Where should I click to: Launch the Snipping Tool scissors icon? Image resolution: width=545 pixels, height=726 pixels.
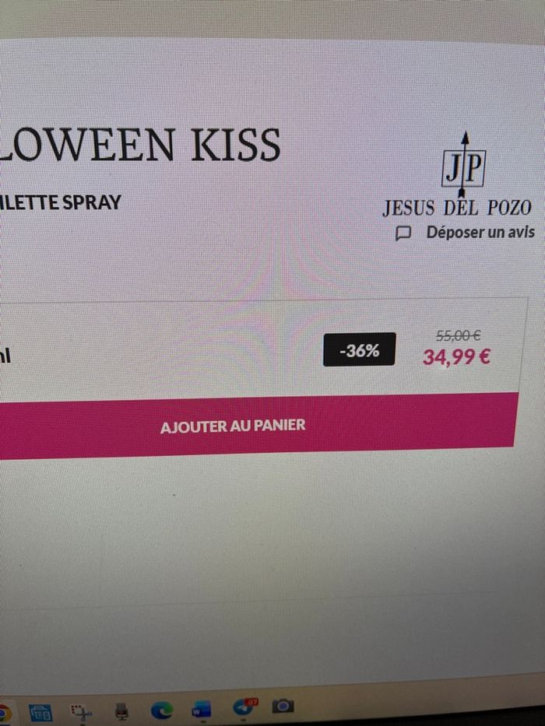[81, 712]
